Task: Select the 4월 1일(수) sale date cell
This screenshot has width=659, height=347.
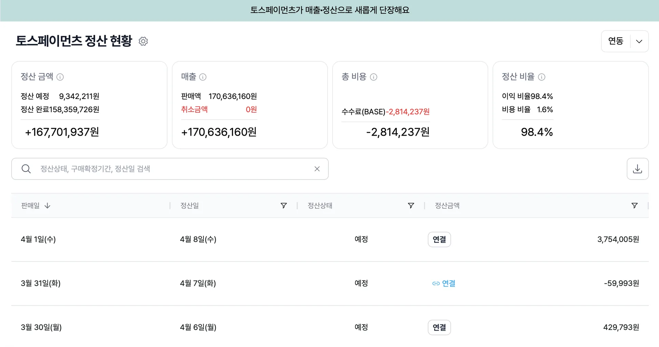Action: click(x=38, y=239)
